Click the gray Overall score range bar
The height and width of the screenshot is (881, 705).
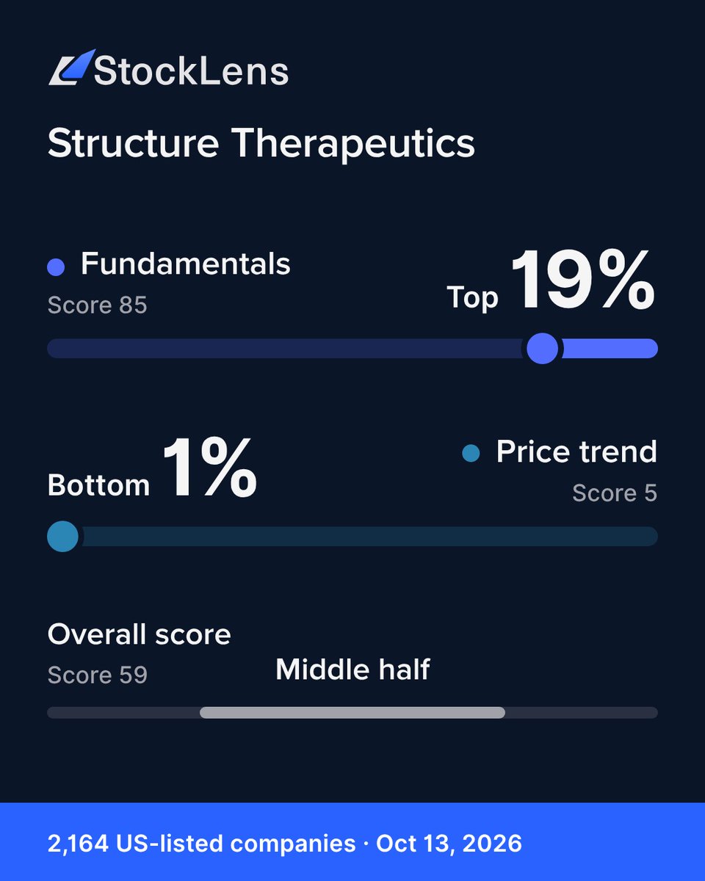pyautogui.click(x=352, y=712)
